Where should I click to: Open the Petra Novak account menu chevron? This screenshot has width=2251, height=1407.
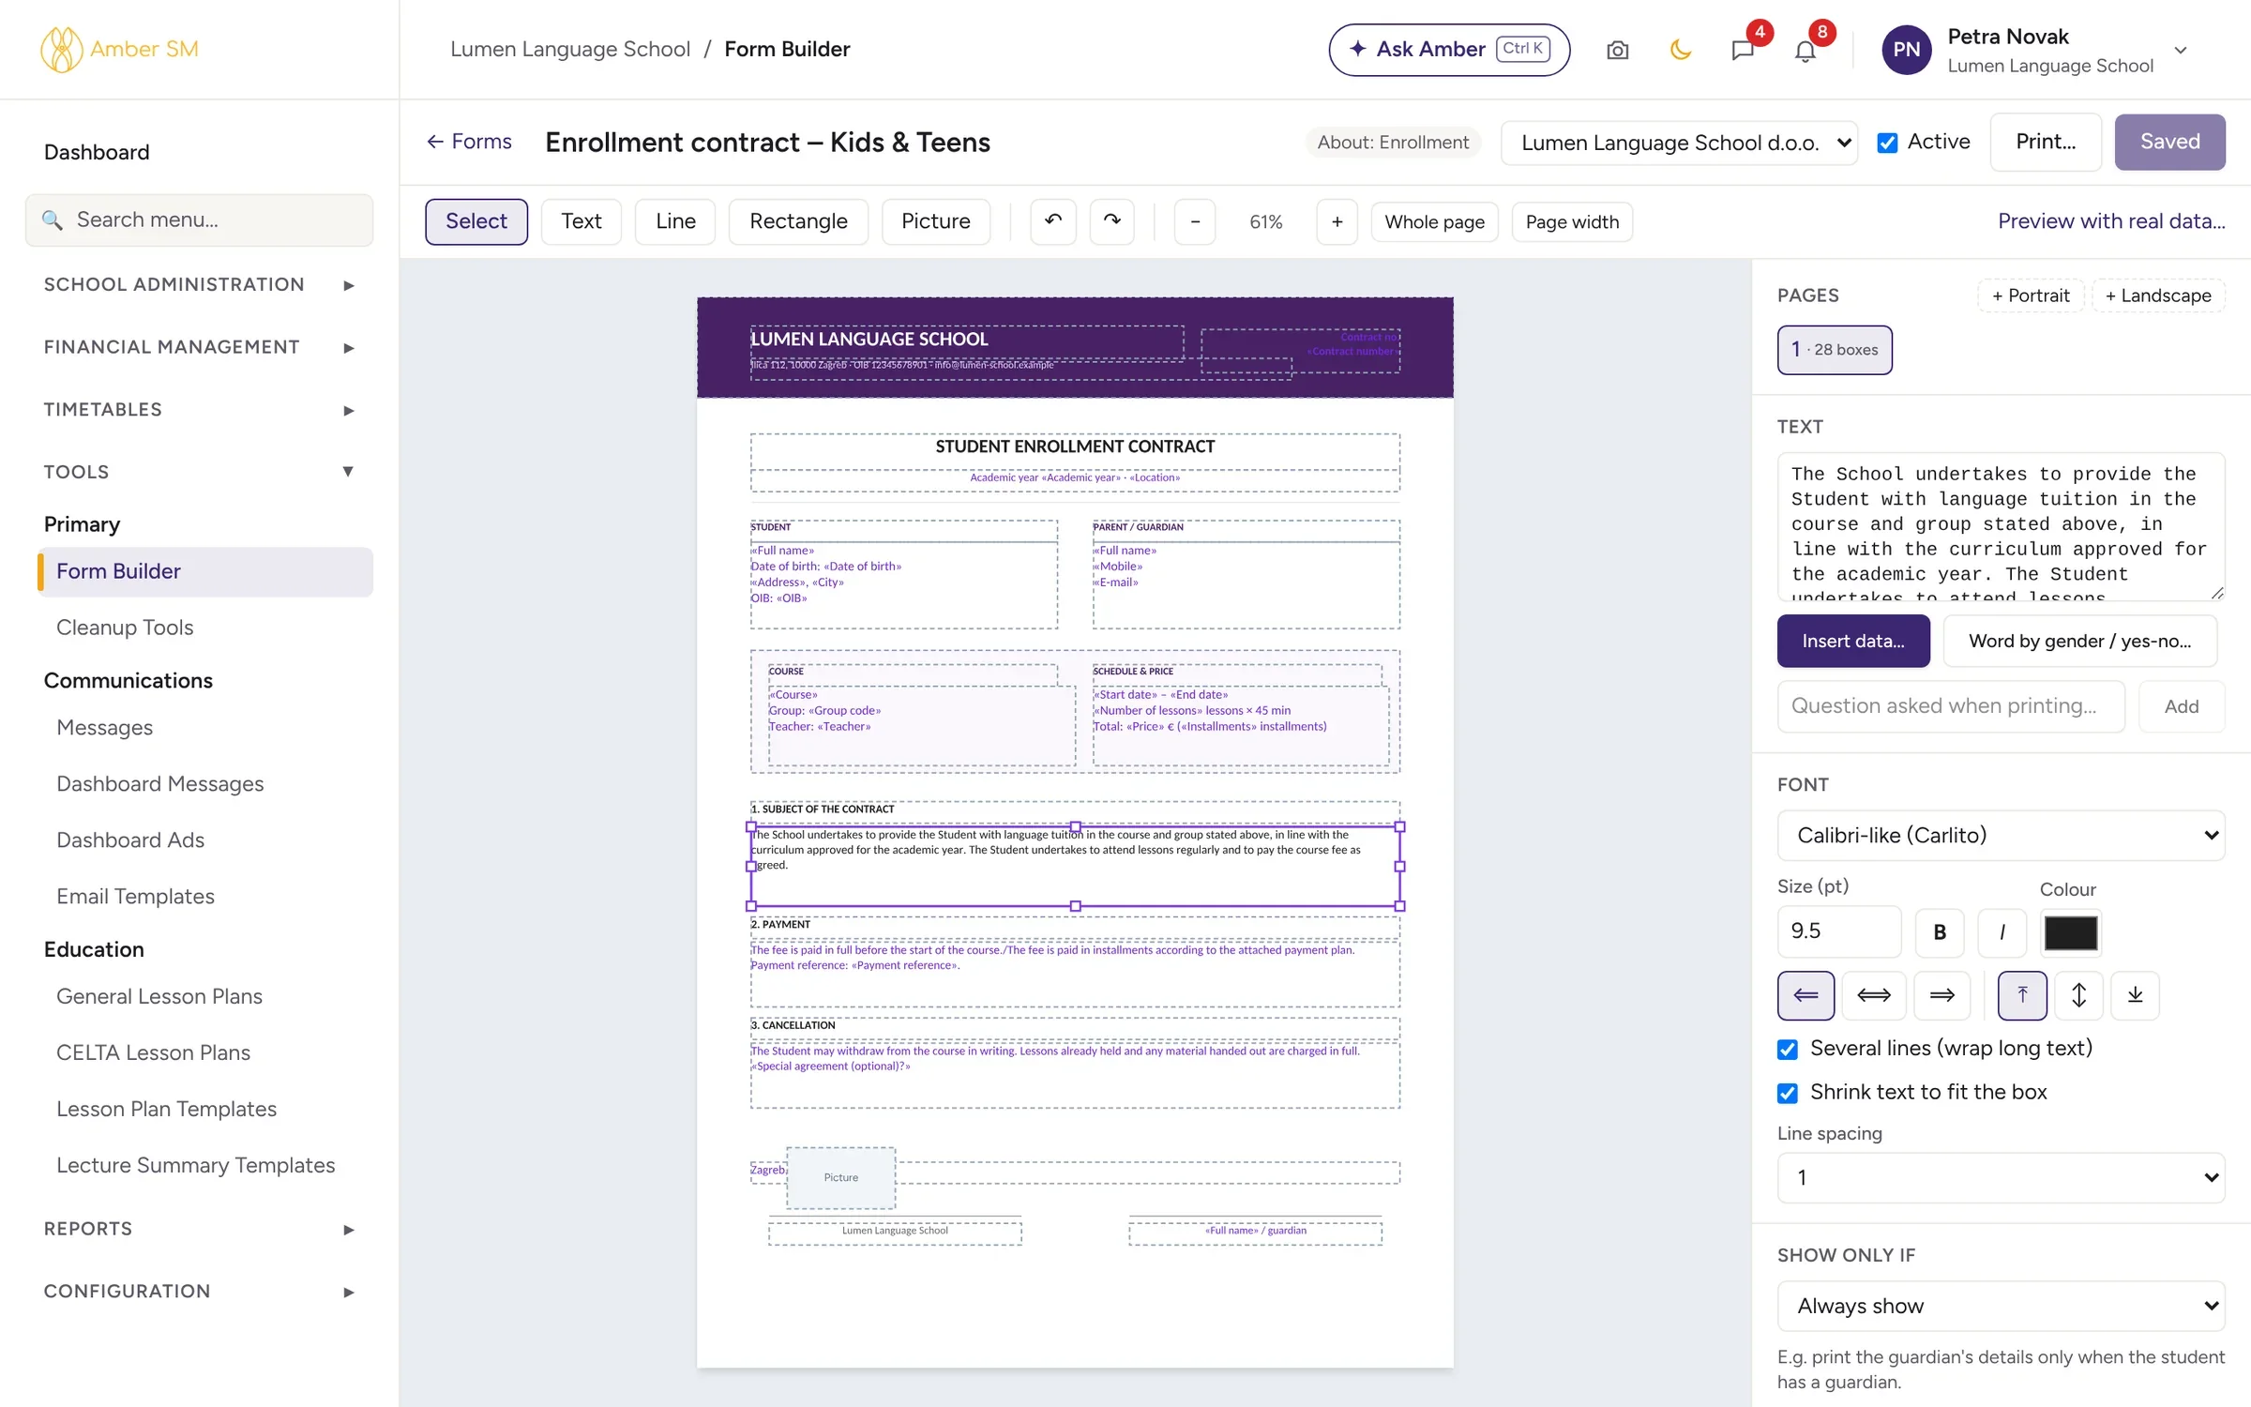2181,51
